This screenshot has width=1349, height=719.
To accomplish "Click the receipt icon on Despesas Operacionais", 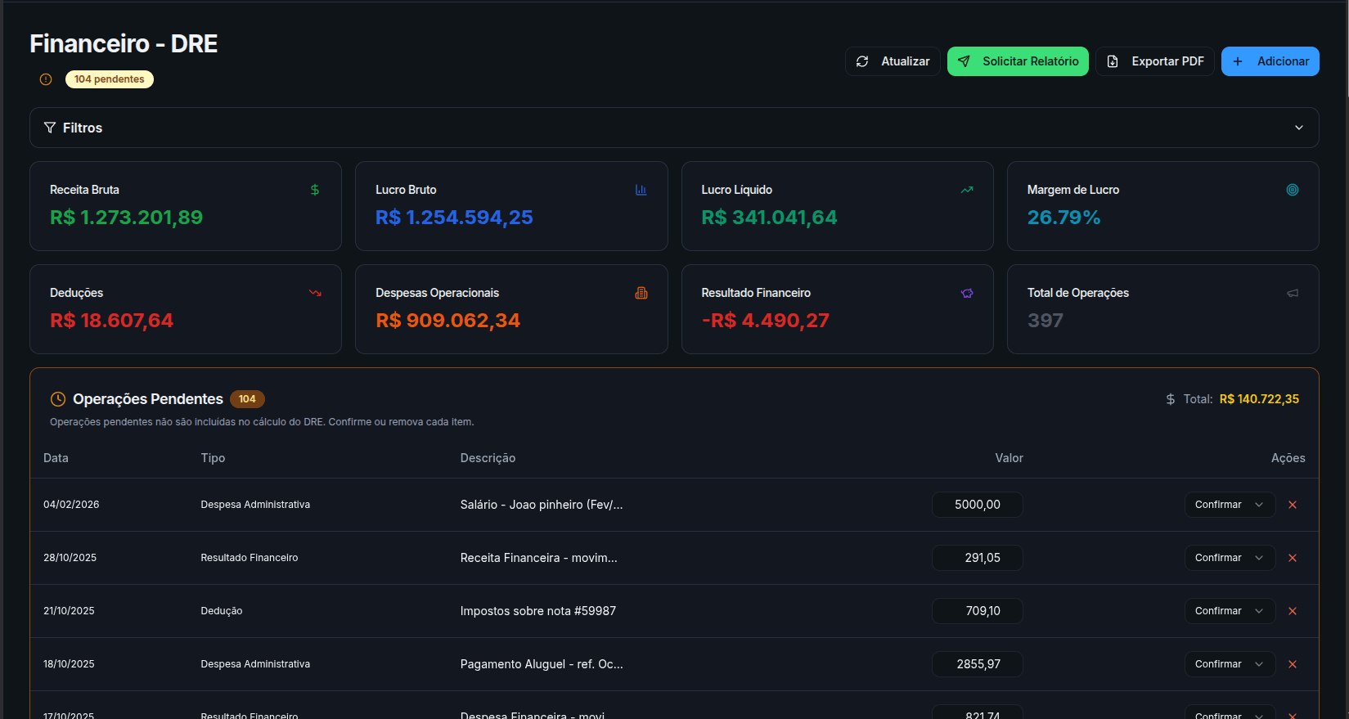I will point(641,293).
